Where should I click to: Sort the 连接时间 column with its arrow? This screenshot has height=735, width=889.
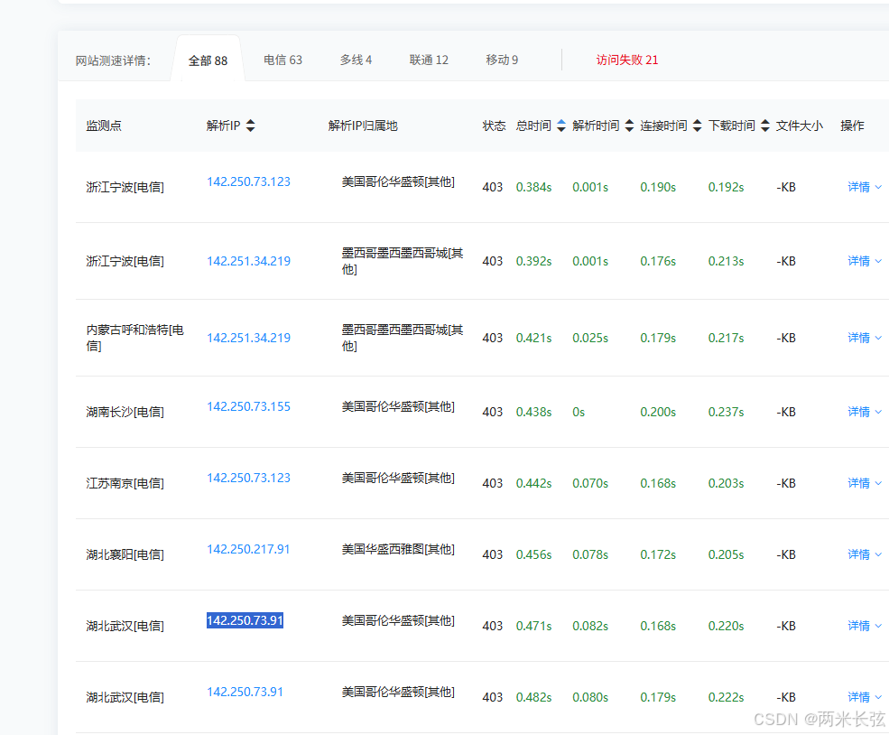(696, 126)
